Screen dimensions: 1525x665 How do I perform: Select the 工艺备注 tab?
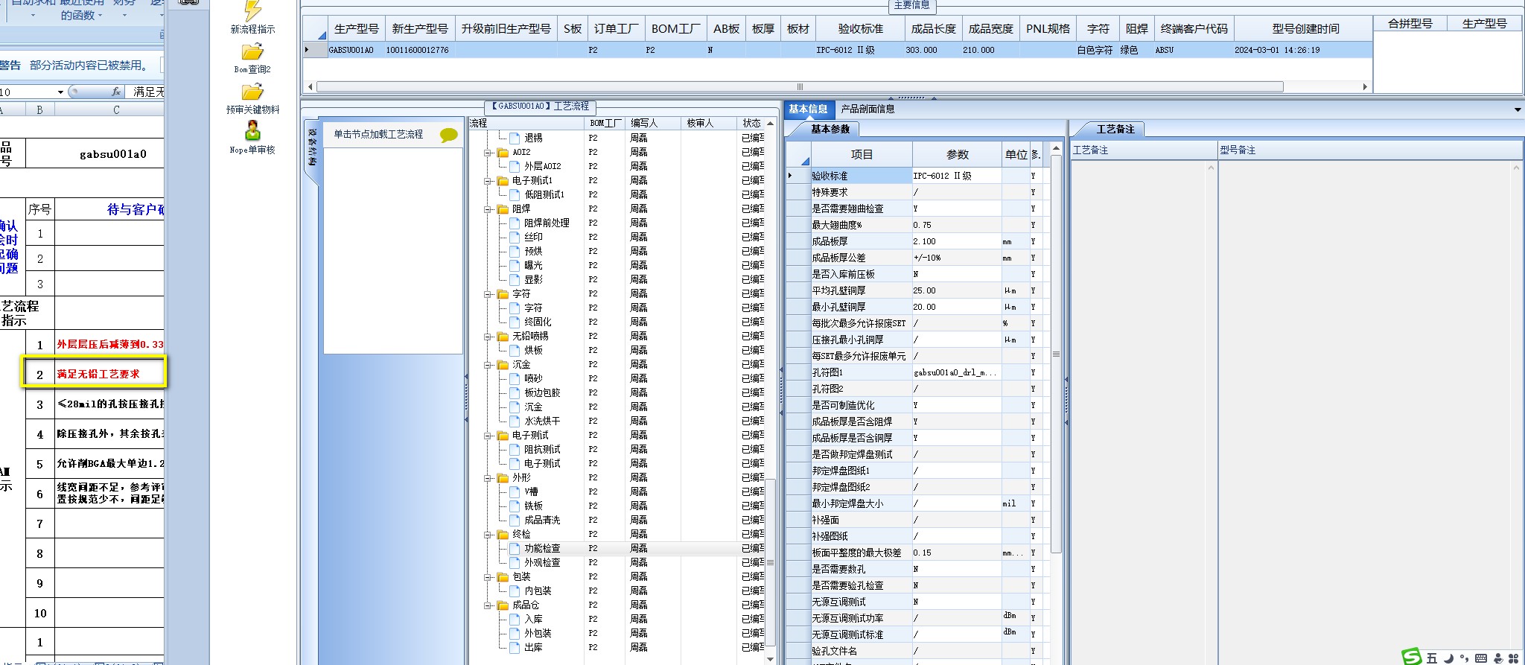(1115, 129)
